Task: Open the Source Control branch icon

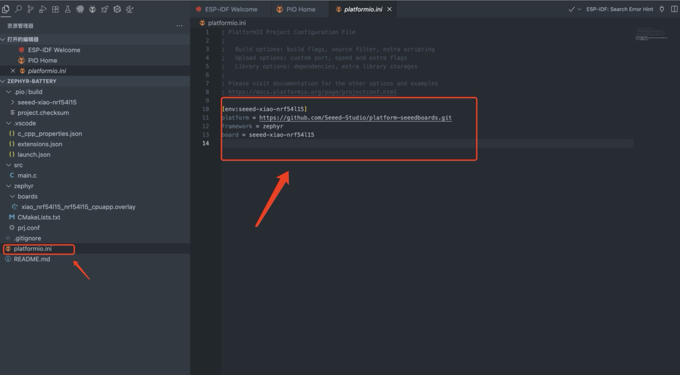Action: pos(31,9)
